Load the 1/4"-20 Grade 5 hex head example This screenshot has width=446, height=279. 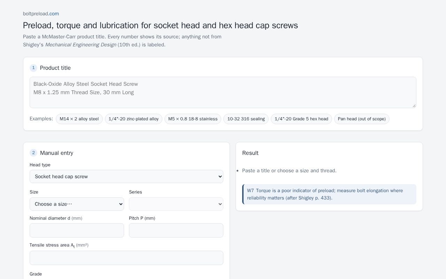(301, 119)
